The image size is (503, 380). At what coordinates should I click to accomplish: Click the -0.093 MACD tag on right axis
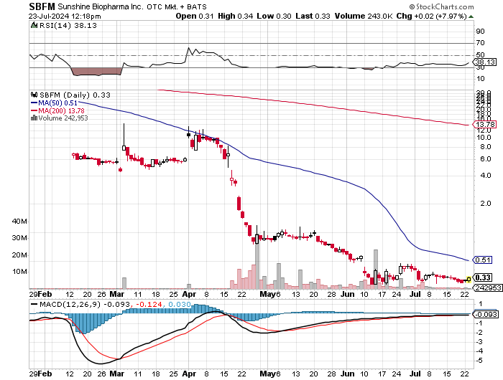point(486,314)
